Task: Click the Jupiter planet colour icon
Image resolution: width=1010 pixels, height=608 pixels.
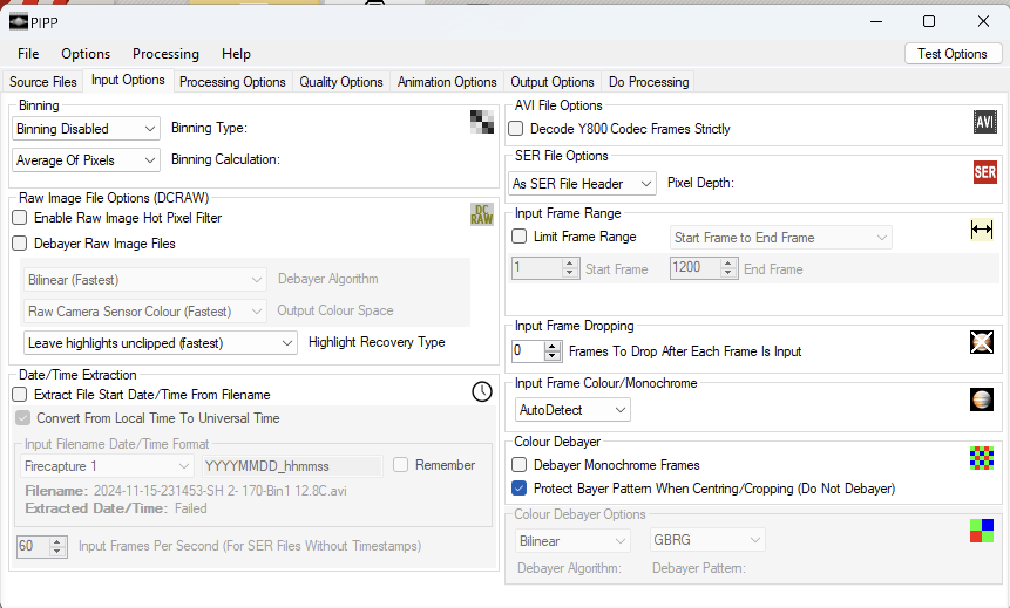Action: tap(982, 399)
